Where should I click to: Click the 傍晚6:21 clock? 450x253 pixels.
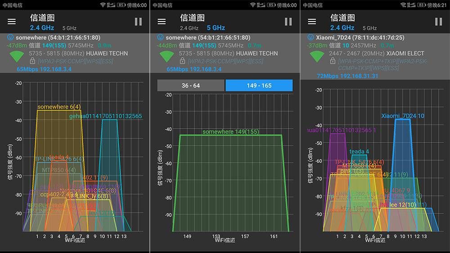[437, 5]
